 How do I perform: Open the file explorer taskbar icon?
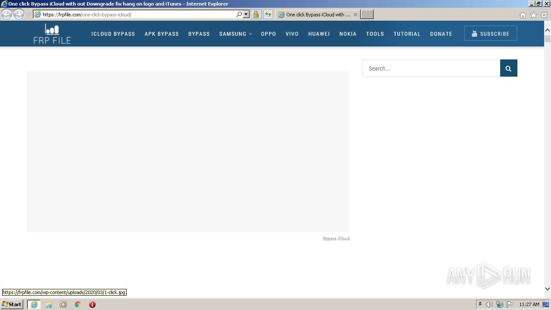coord(49,304)
